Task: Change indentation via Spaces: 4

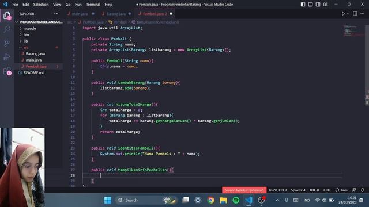Action: tap(298, 190)
